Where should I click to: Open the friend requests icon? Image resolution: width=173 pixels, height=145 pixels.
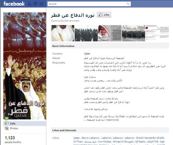(30, 4)
